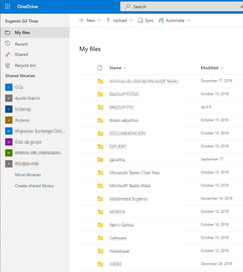Expand the Name column sort dropdown

coord(125,68)
